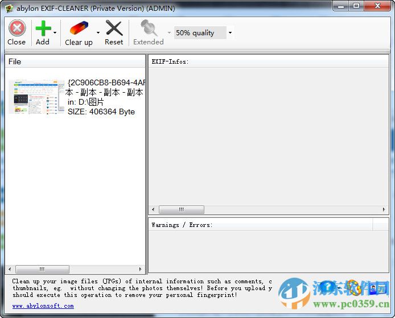Viewport: 395px width, 318px height.
Task: Click the File list horizontal scrollbar thumb
Action: [42, 269]
